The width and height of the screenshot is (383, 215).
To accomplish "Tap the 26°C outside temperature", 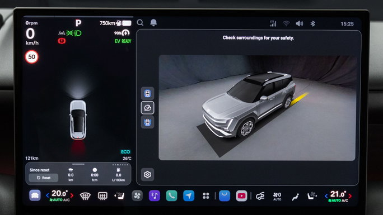I will pos(127,159).
